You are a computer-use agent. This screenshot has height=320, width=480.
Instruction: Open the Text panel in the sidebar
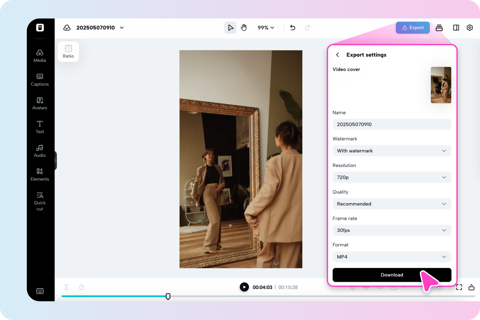point(40,127)
